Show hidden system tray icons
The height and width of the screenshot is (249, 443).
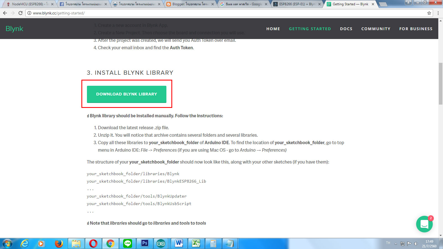(x=396, y=244)
